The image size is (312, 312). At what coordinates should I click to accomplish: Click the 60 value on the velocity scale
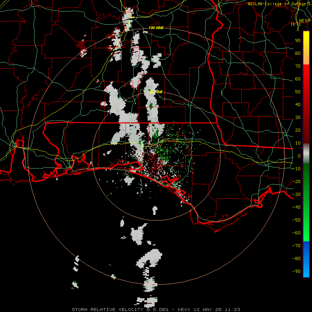coord(298,79)
